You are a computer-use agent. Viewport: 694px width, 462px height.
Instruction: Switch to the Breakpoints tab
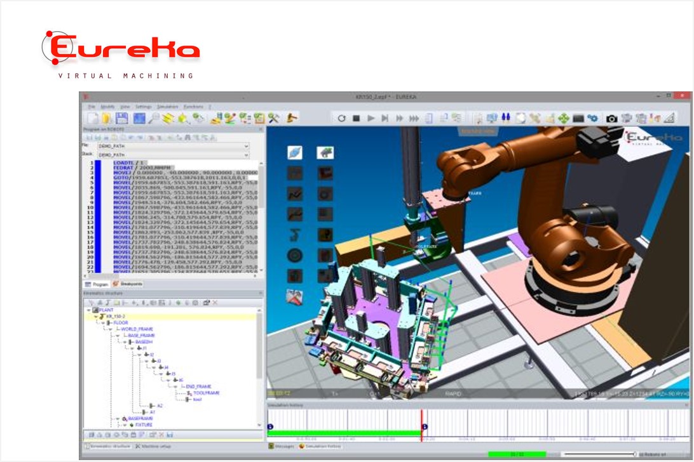[128, 284]
